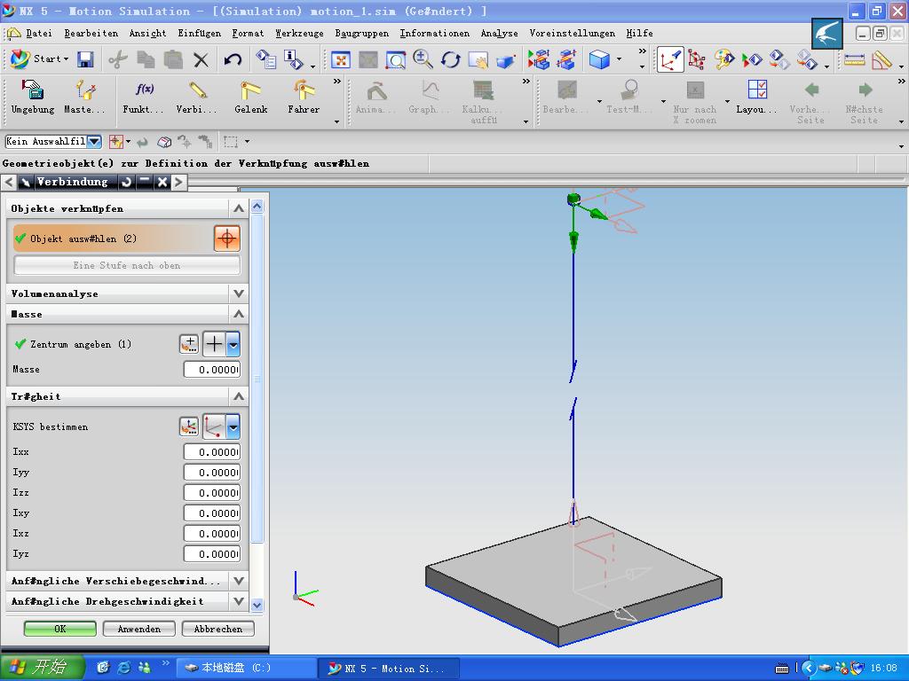Click the system tray clock 16:08
This screenshot has height=681, width=909.
(883, 668)
